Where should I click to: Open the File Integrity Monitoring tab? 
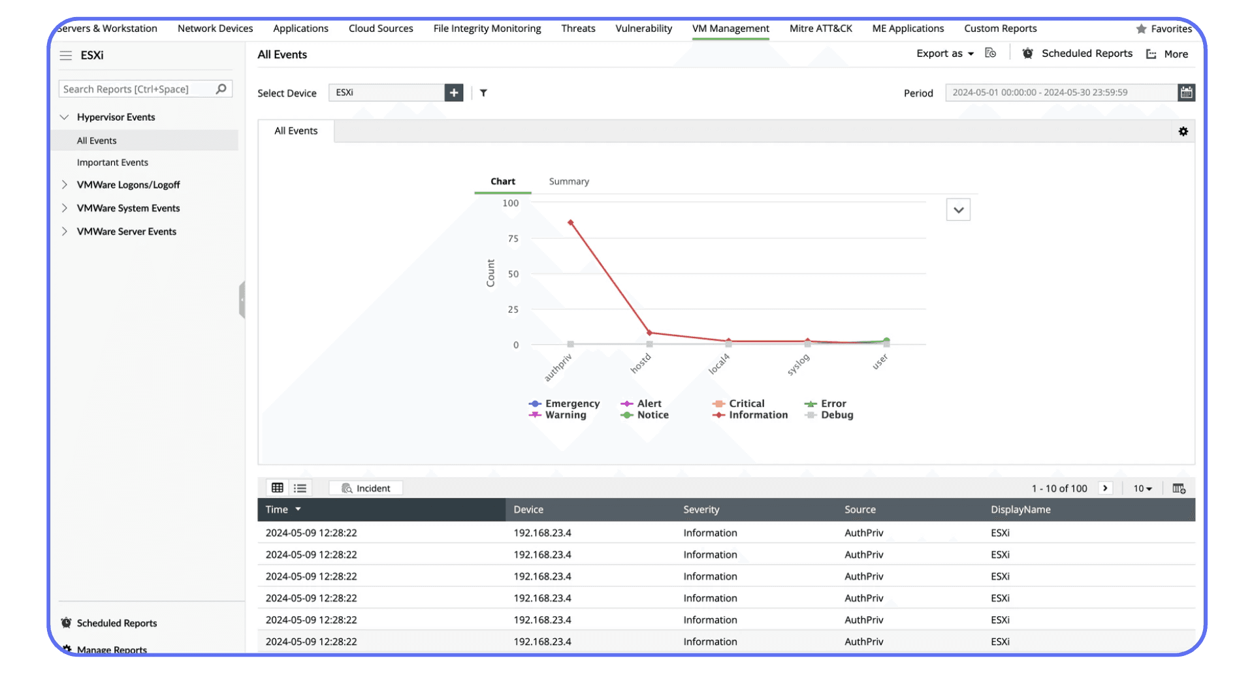click(x=487, y=29)
